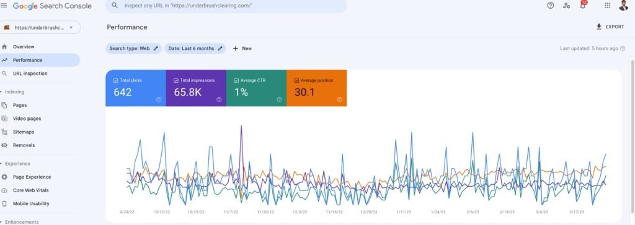Click the 30.1 average position value
The width and height of the screenshot is (635, 225).
[x=304, y=92]
